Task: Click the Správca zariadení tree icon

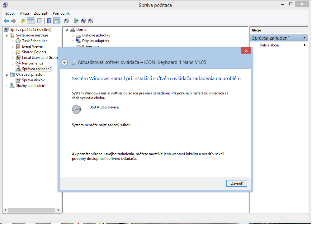Action: [18, 69]
